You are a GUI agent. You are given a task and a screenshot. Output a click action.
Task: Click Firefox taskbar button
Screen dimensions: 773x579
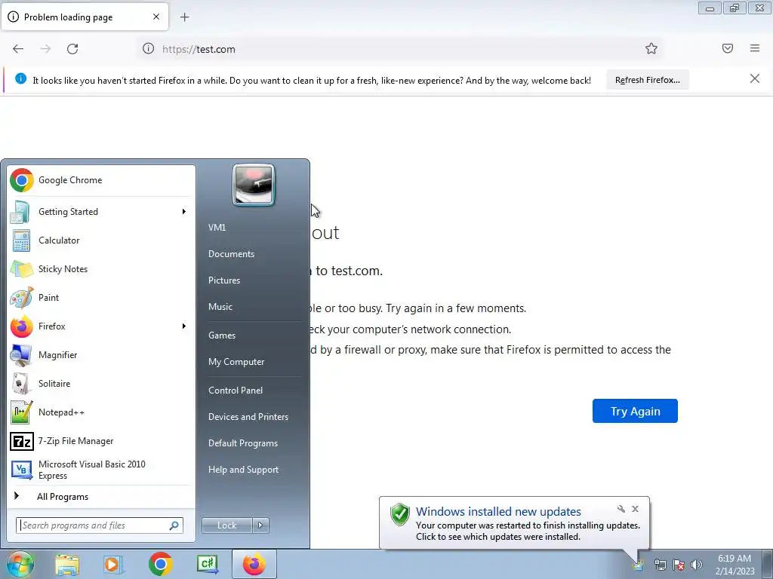pos(254,564)
